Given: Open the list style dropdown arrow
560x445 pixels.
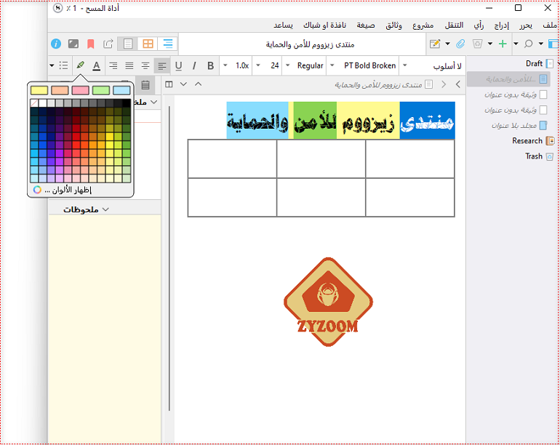Looking at the screenshot, I should (52, 65).
